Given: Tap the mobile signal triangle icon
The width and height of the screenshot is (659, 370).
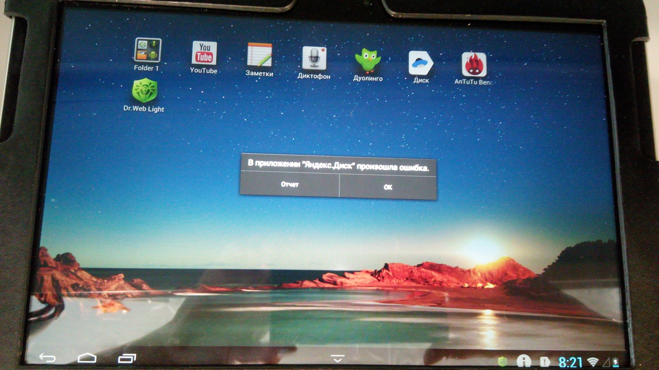Looking at the screenshot, I should [607, 362].
